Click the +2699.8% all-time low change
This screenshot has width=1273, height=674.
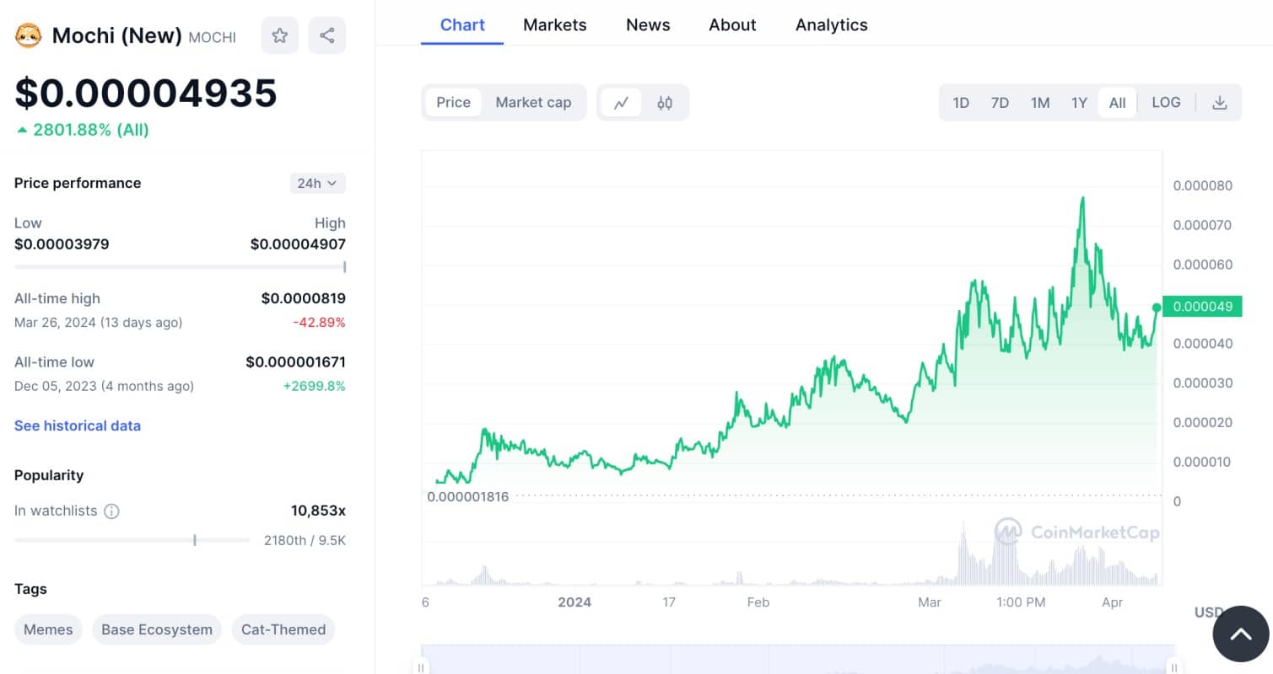[316, 386]
